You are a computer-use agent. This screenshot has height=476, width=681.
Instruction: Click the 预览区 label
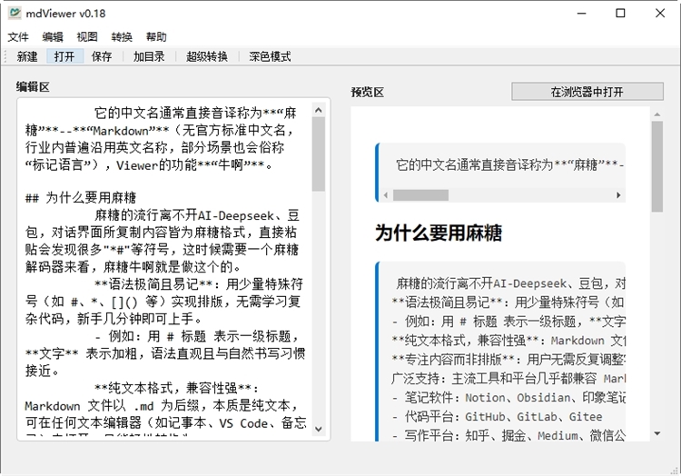[x=368, y=92]
